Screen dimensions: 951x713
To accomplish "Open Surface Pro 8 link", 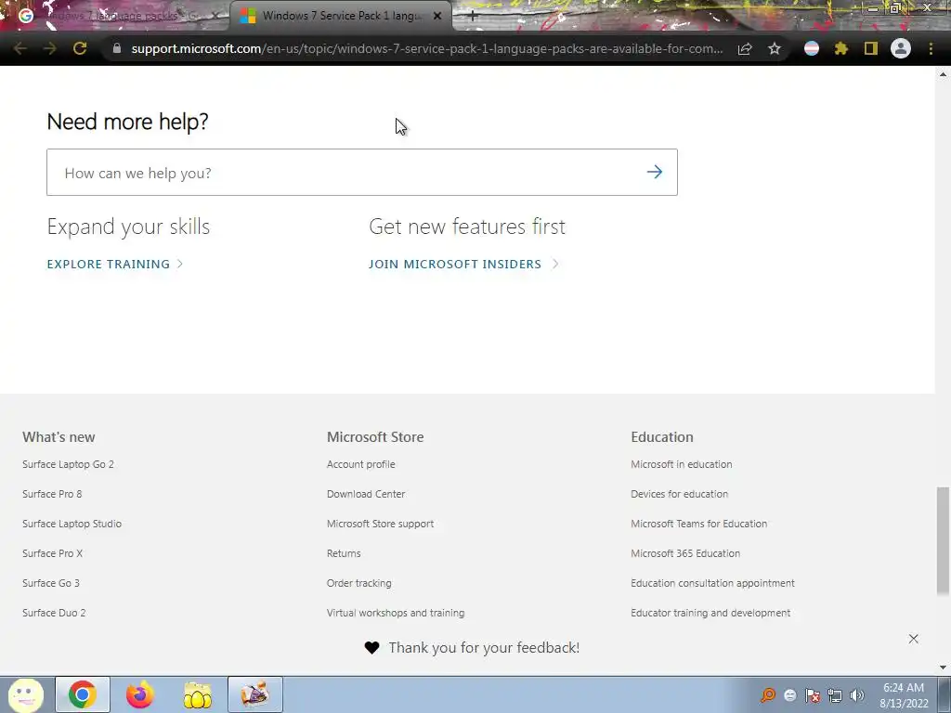I will pyautogui.click(x=52, y=494).
